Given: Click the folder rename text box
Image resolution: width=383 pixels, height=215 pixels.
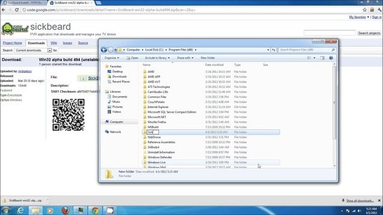Looking at the screenshot, I should point(153,132).
